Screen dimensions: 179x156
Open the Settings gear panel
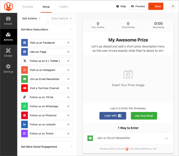(x=8, y=69)
